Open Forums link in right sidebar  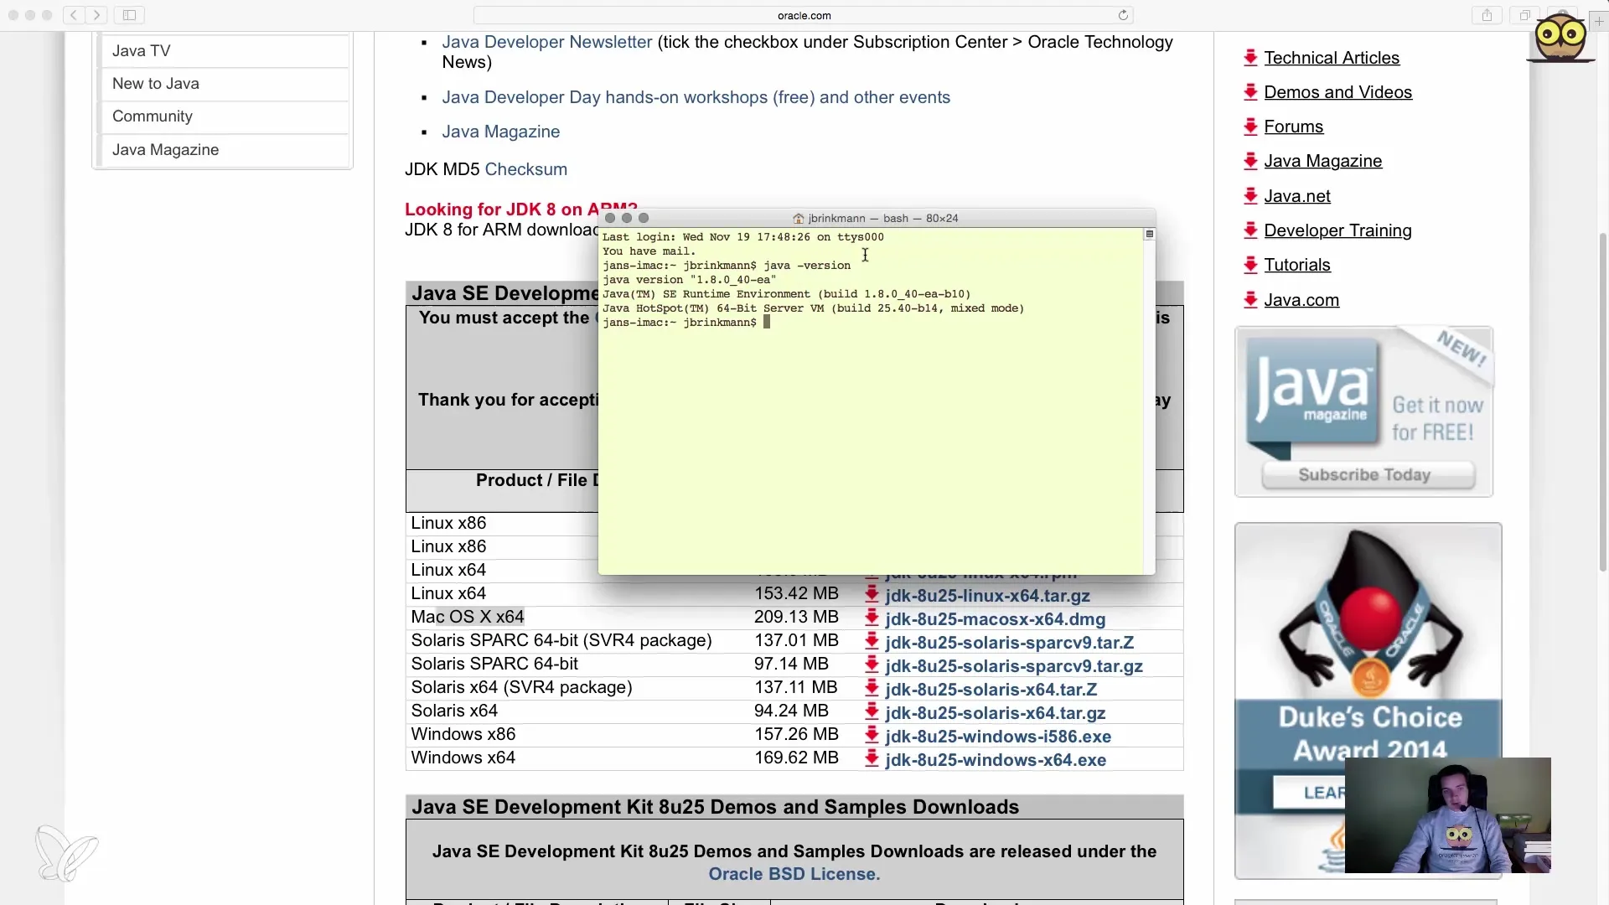pyautogui.click(x=1293, y=127)
